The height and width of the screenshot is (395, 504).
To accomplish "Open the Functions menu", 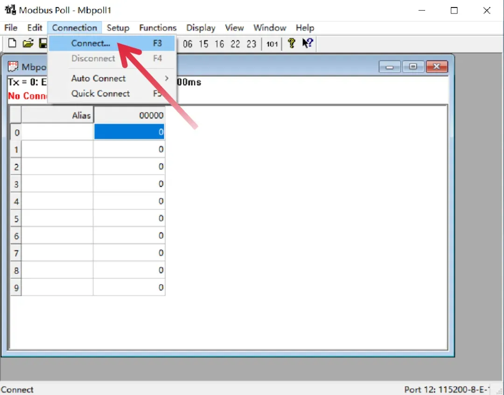I will [158, 27].
